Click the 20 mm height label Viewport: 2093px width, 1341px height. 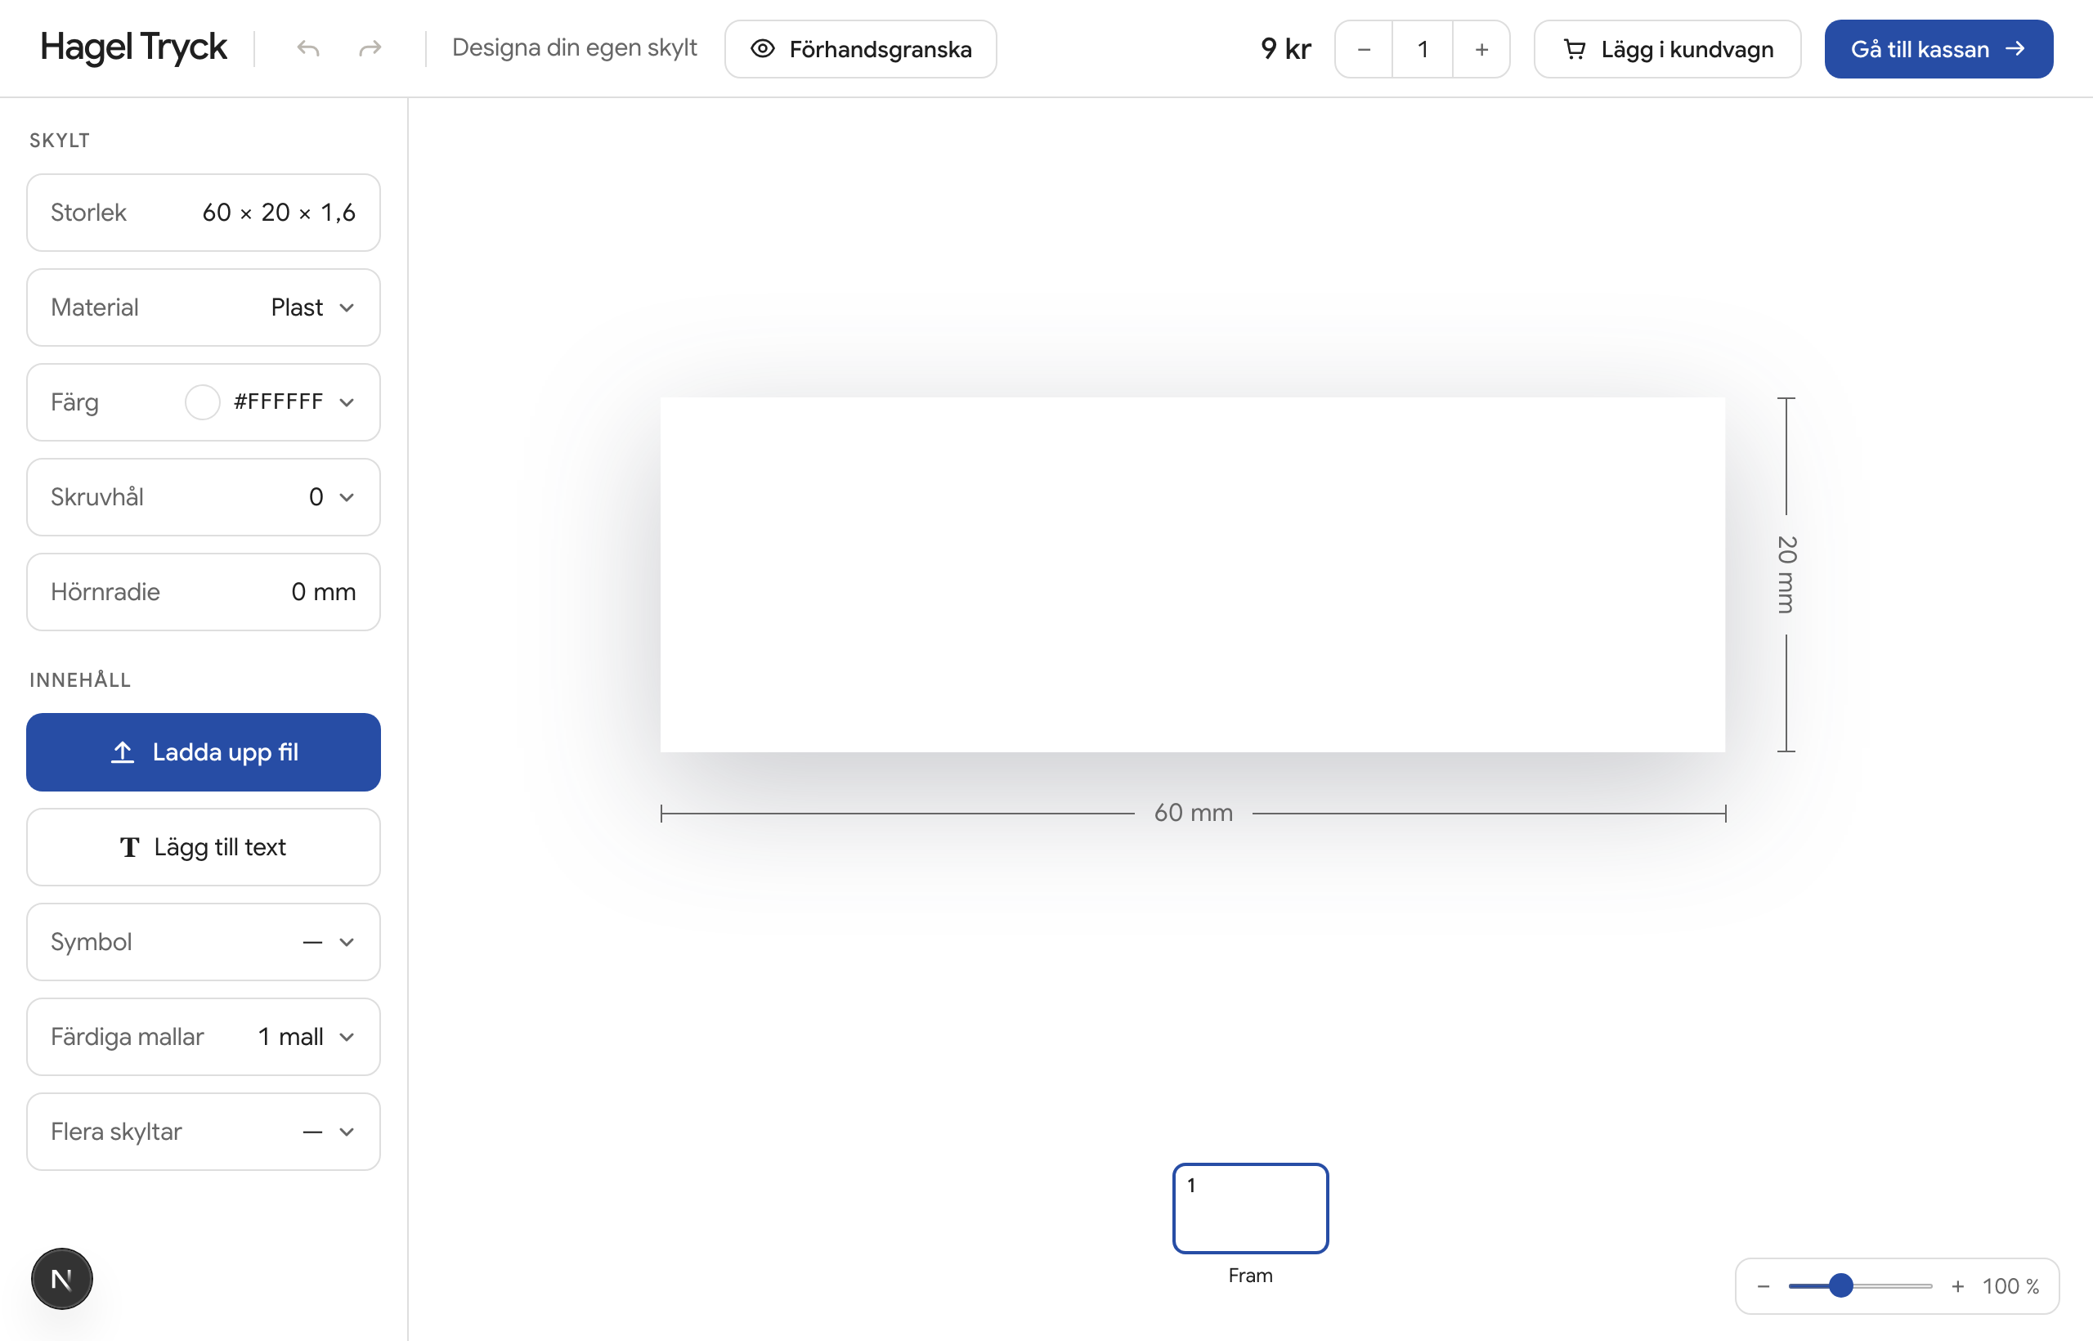click(1786, 575)
